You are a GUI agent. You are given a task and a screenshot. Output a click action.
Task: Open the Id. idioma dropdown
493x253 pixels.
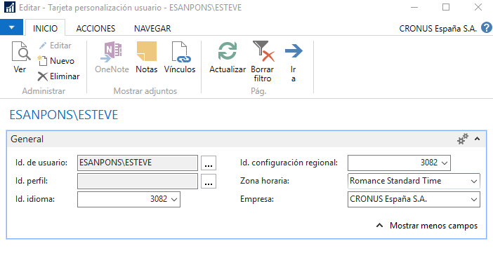point(174,199)
